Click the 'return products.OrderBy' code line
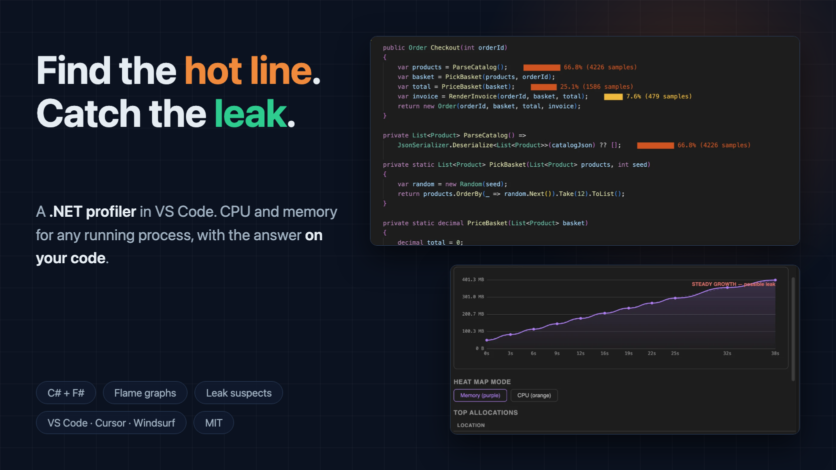Screen dimensions: 836x470 [511, 194]
